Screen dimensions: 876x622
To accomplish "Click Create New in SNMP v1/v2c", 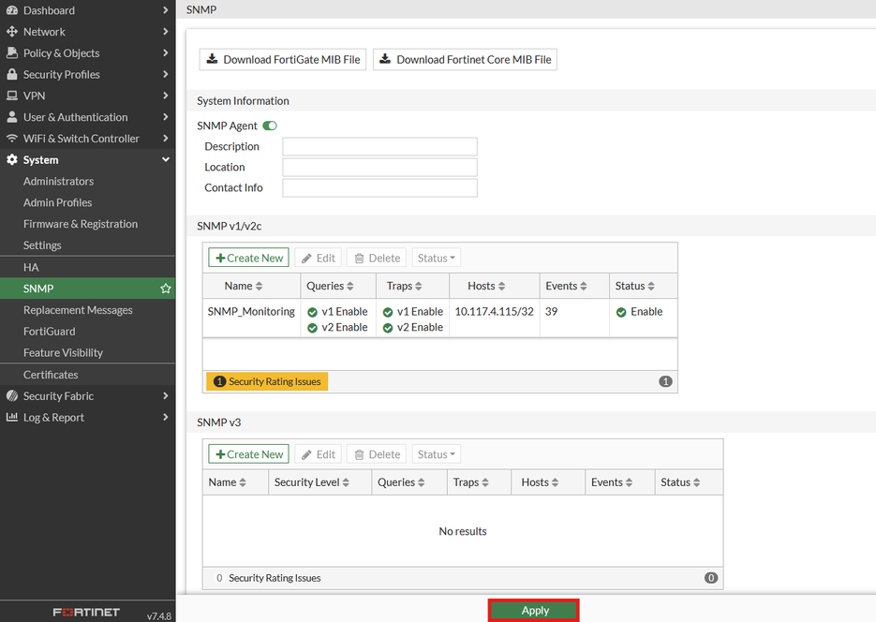I will (248, 258).
